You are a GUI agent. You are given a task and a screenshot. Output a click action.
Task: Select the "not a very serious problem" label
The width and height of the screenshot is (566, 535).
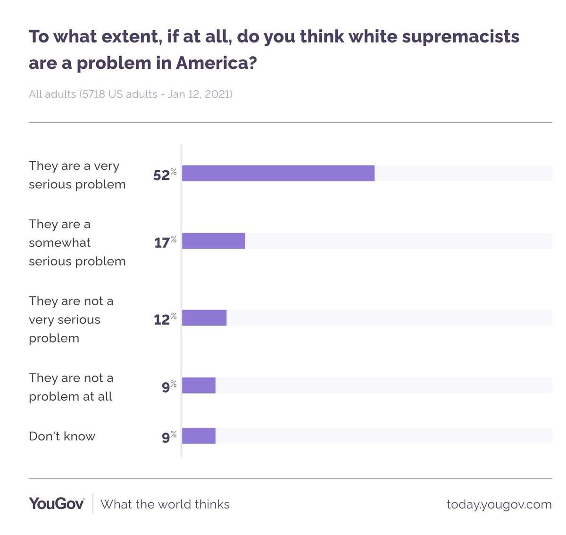click(x=71, y=319)
